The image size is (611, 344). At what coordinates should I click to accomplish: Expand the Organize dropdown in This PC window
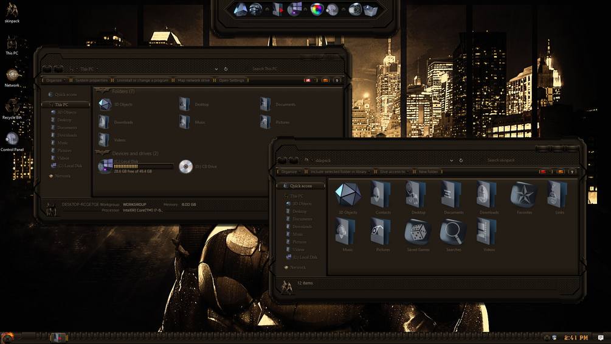(x=56, y=80)
